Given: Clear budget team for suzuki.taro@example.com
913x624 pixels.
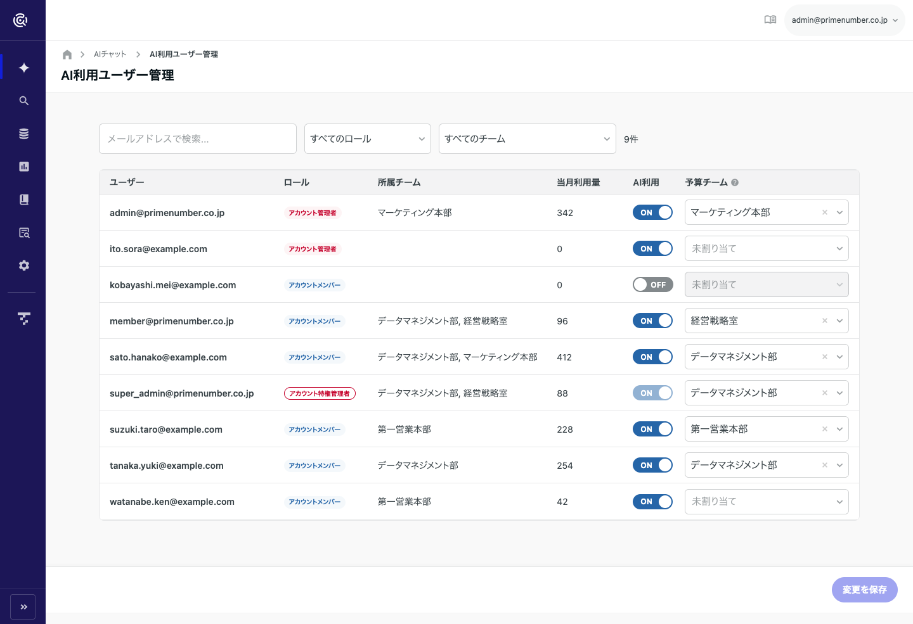Looking at the screenshot, I should pos(825,429).
